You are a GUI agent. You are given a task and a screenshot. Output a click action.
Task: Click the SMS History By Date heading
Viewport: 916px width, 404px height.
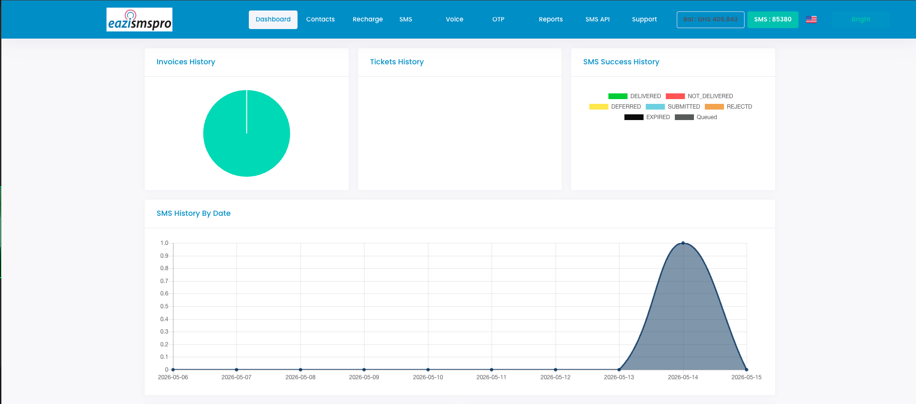click(x=193, y=213)
